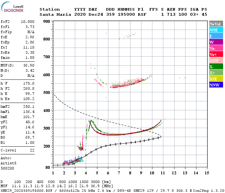This screenshot has width=225, height=193.
Task: Click the AXN value 713
Action: (171, 14)
